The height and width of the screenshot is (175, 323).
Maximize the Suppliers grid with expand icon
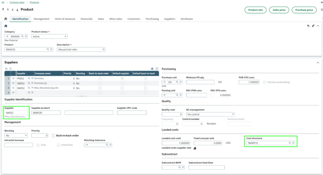(x=157, y=68)
